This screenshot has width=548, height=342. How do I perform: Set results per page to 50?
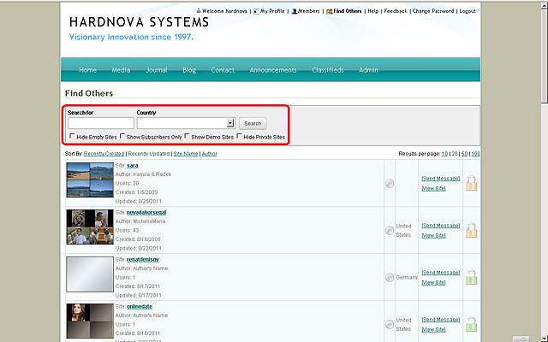coord(464,154)
